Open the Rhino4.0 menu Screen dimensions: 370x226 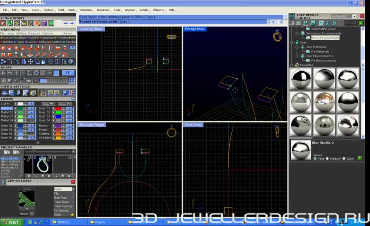[x=159, y=10]
